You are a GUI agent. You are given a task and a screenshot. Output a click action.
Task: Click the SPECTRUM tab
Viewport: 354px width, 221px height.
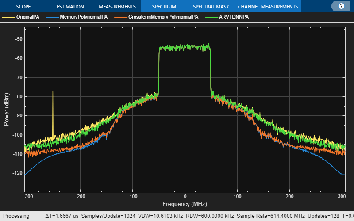click(164, 7)
